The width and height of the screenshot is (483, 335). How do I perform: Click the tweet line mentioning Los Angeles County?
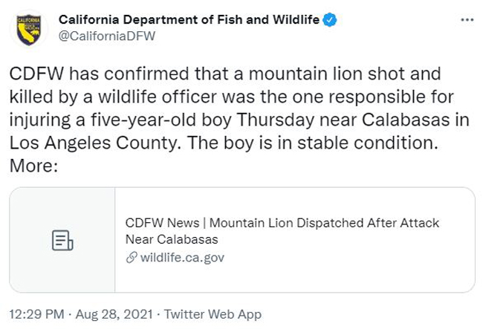[x=224, y=143]
